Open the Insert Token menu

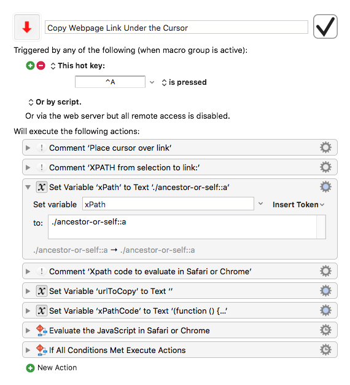[298, 205]
